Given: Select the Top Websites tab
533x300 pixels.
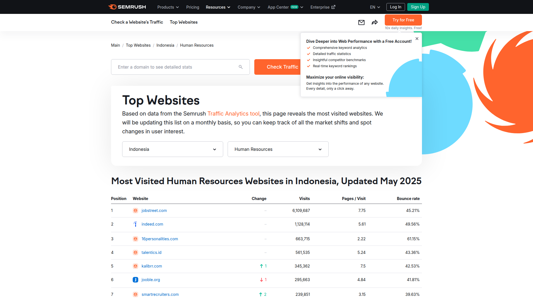Looking at the screenshot, I should point(184,22).
